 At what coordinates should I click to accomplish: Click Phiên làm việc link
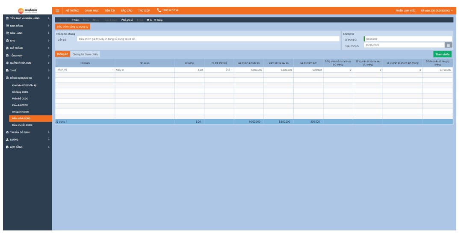pos(405,11)
